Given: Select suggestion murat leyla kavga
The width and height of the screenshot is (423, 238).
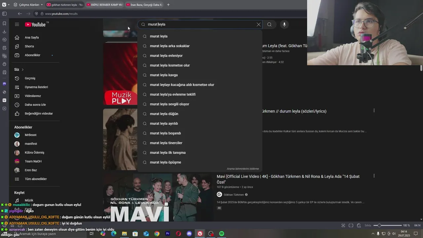Looking at the screenshot, I should click(x=200, y=75).
